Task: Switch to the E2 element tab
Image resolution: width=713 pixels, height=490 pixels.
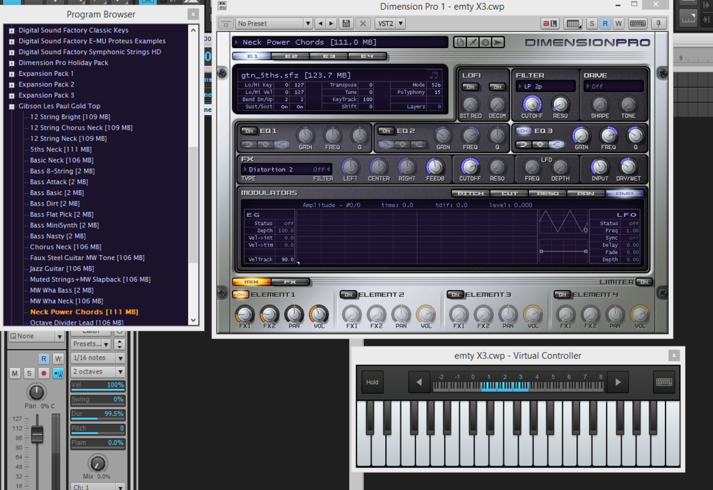Action: click(x=291, y=56)
